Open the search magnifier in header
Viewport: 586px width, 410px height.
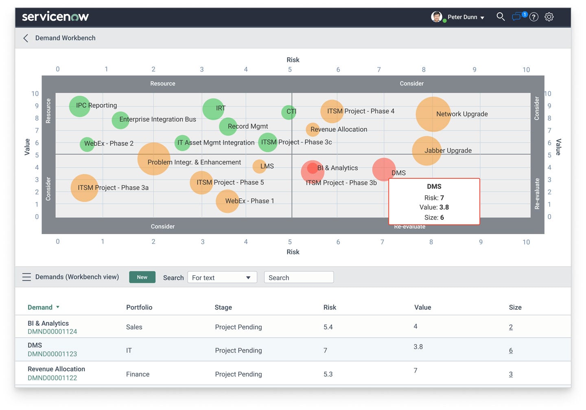(x=500, y=17)
